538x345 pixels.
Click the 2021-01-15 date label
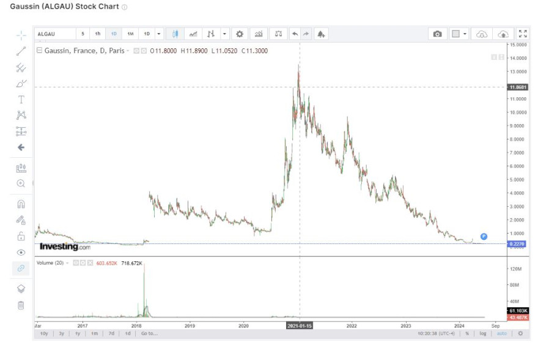[300, 325]
